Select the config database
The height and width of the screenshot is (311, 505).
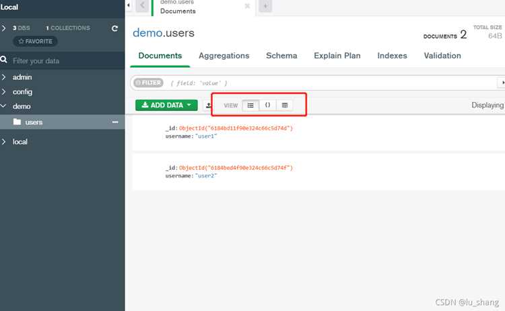[22, 92]
